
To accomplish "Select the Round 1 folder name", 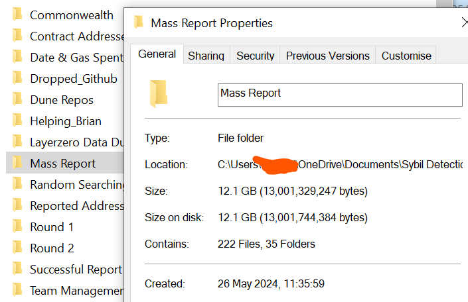I will (52, 227).
